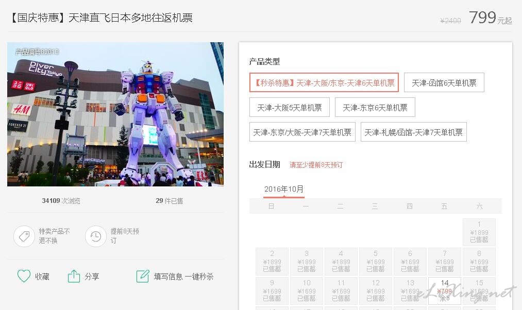Click sold-out date October 10
The image size is (522, 310).
point(307,291)
